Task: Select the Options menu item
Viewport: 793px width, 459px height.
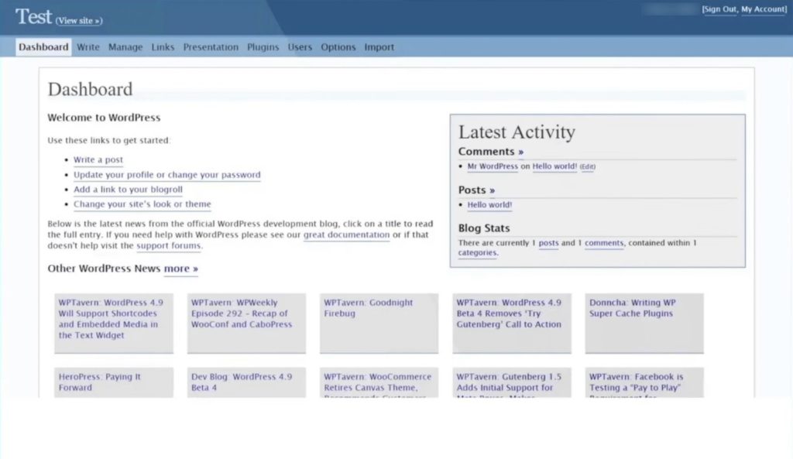Action: click(338, 47)
